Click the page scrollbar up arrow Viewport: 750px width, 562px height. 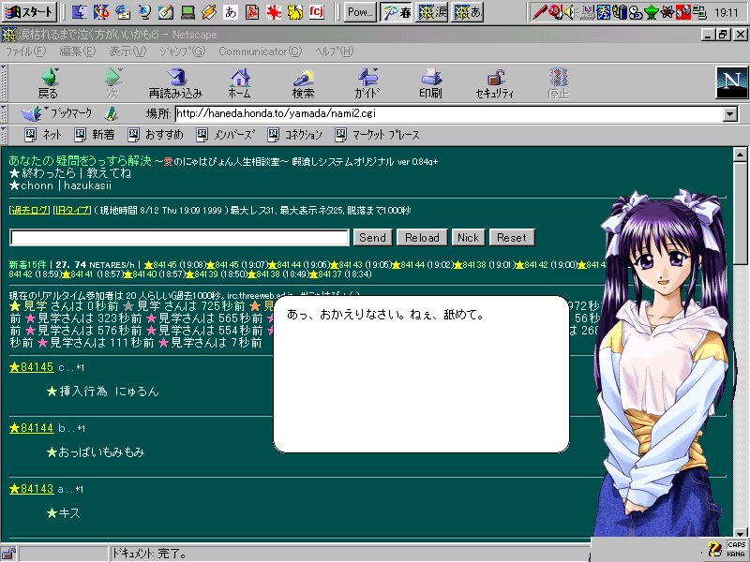click(x=740, y=155)
